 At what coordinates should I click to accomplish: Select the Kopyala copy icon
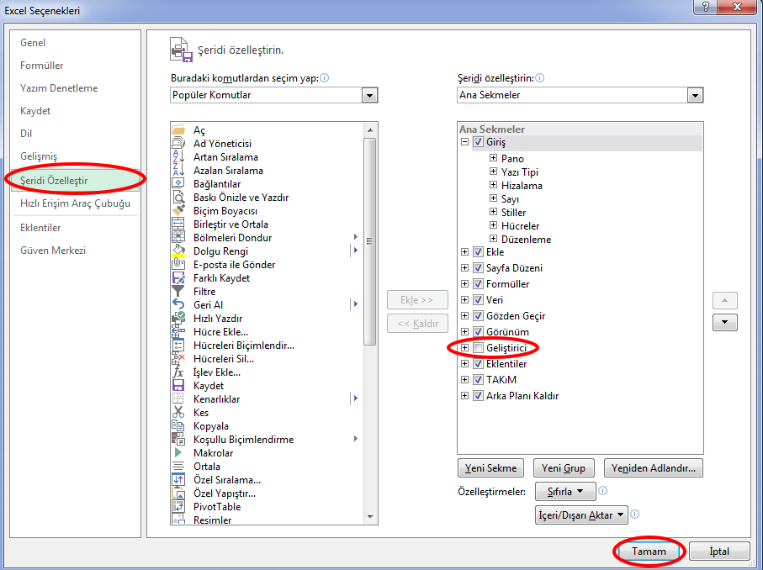(178, 425)
